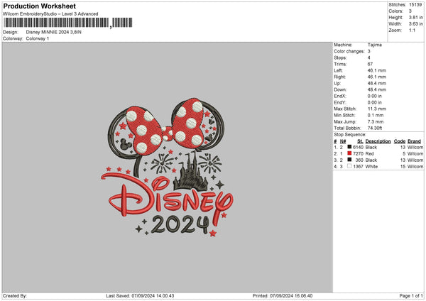Image resolution: width=426 pixels, height=301 pixels.
Task: Select the Zoom value 1:1
Action: pos(412,30)
